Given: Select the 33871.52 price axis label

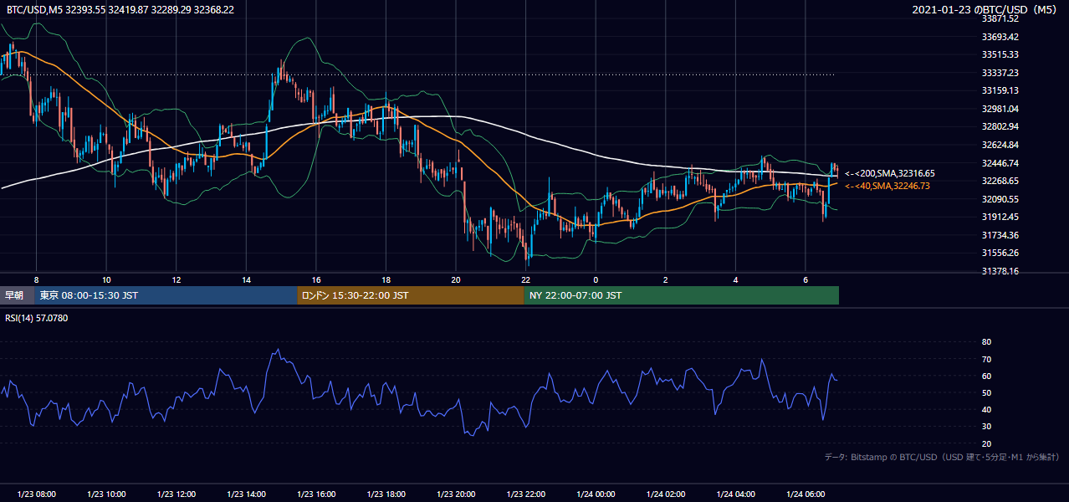Looking at the screenshot, I should [x=1000, y=18].
